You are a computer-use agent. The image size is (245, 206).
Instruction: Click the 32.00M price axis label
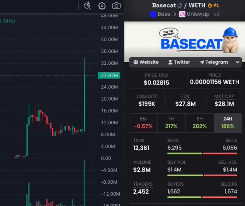(110, 63)
